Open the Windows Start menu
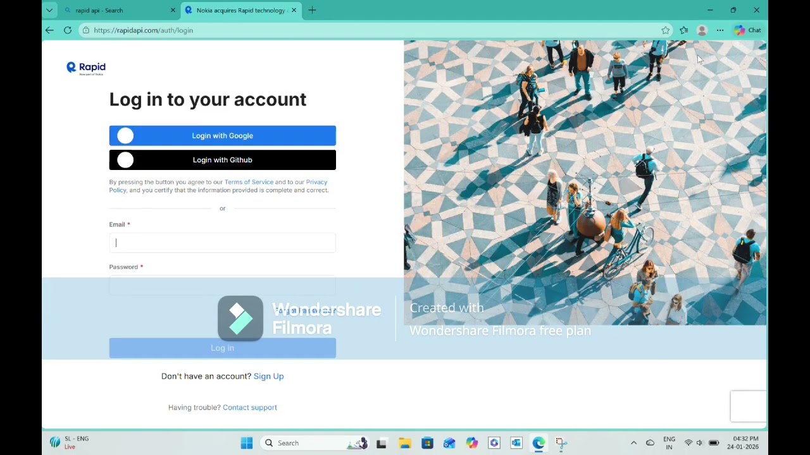Image resolution: width=810 pixels, height=455 pixels. [247, 443]
